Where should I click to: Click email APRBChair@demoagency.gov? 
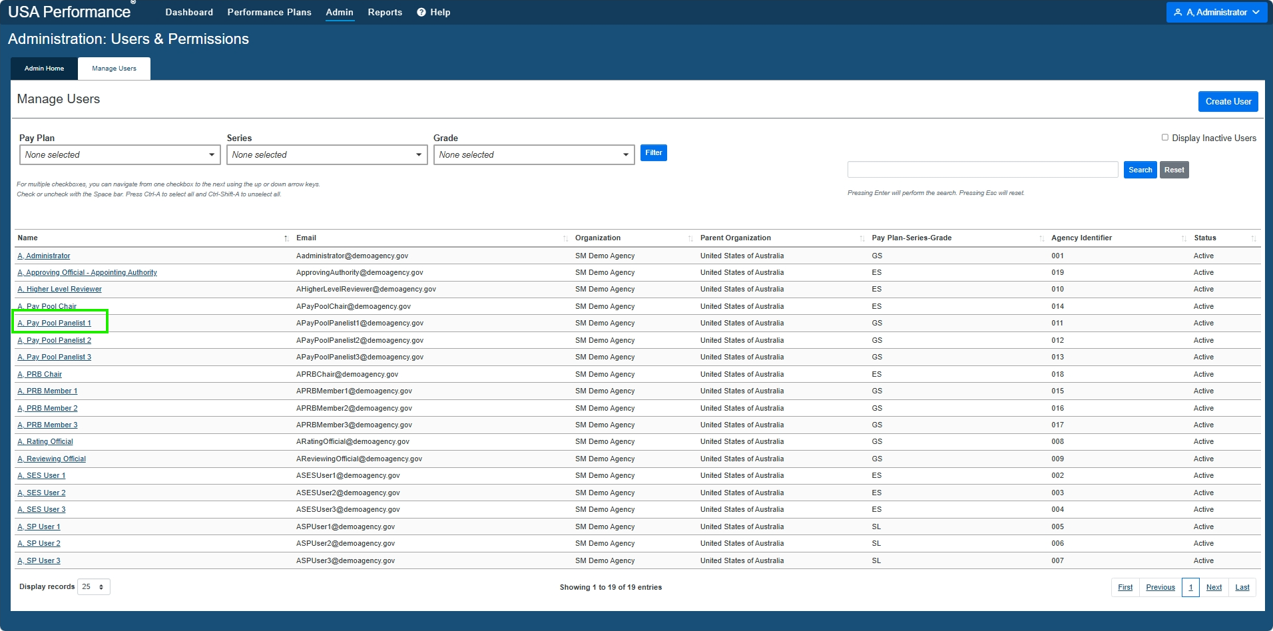347,374
